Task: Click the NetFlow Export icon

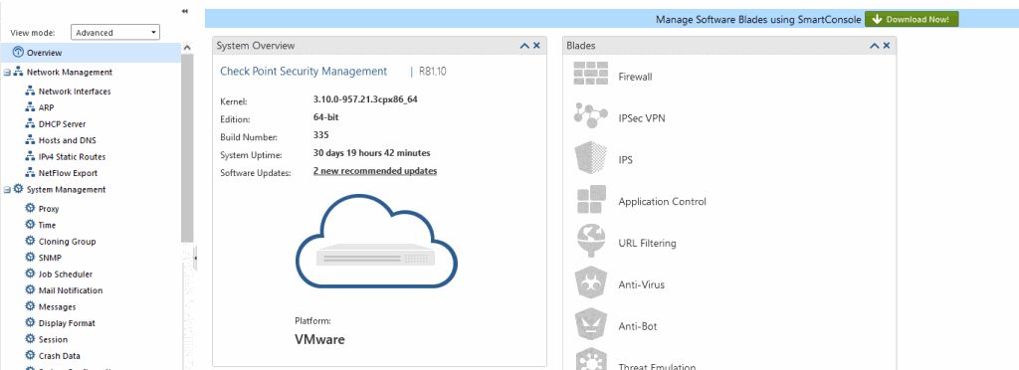Action: [x=29, y=173]
